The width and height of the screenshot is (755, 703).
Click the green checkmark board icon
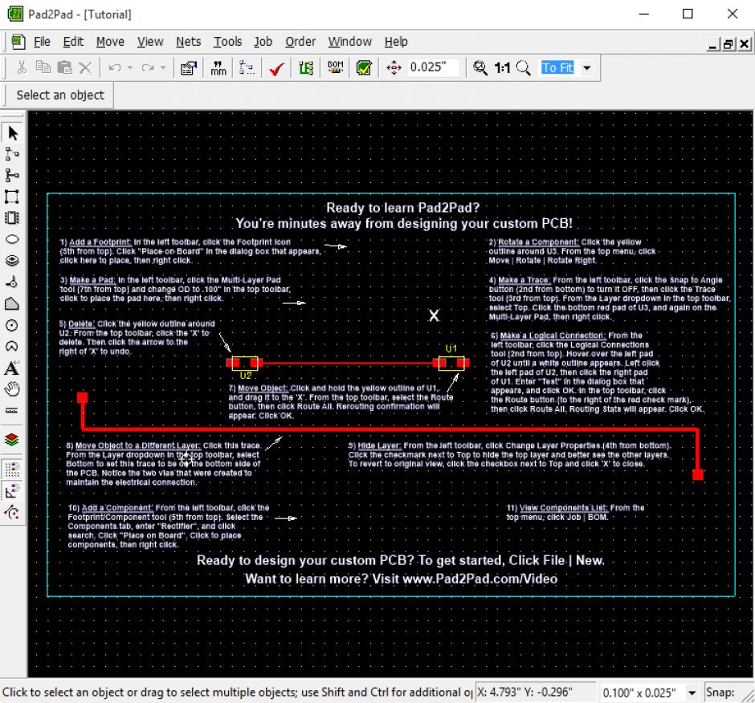click(364, 67)
